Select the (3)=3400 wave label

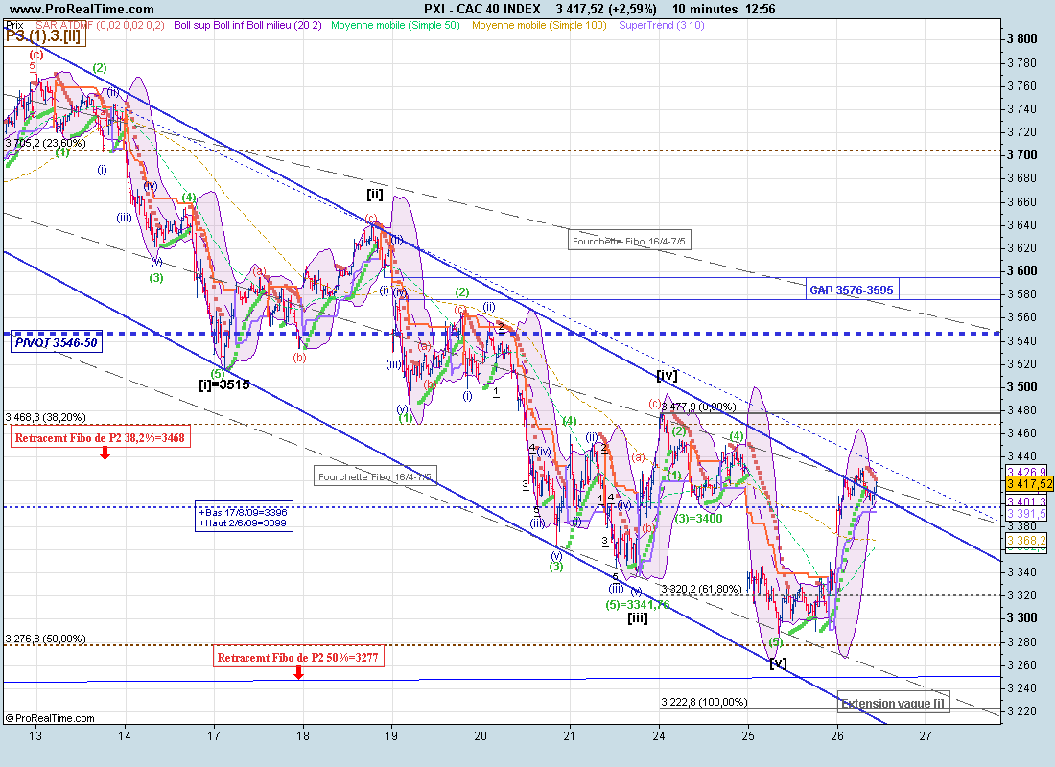tap(698, 518)
